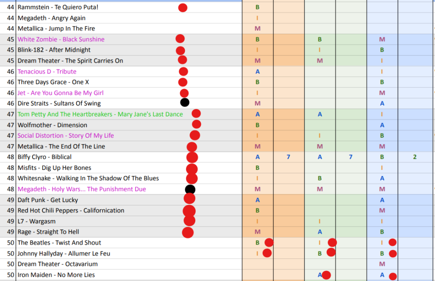
Task: Select the green Tom Petty And The Heartbreakers song title
Action: [100, 114]
